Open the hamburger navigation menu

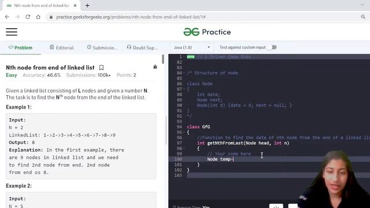click(12, 32)
